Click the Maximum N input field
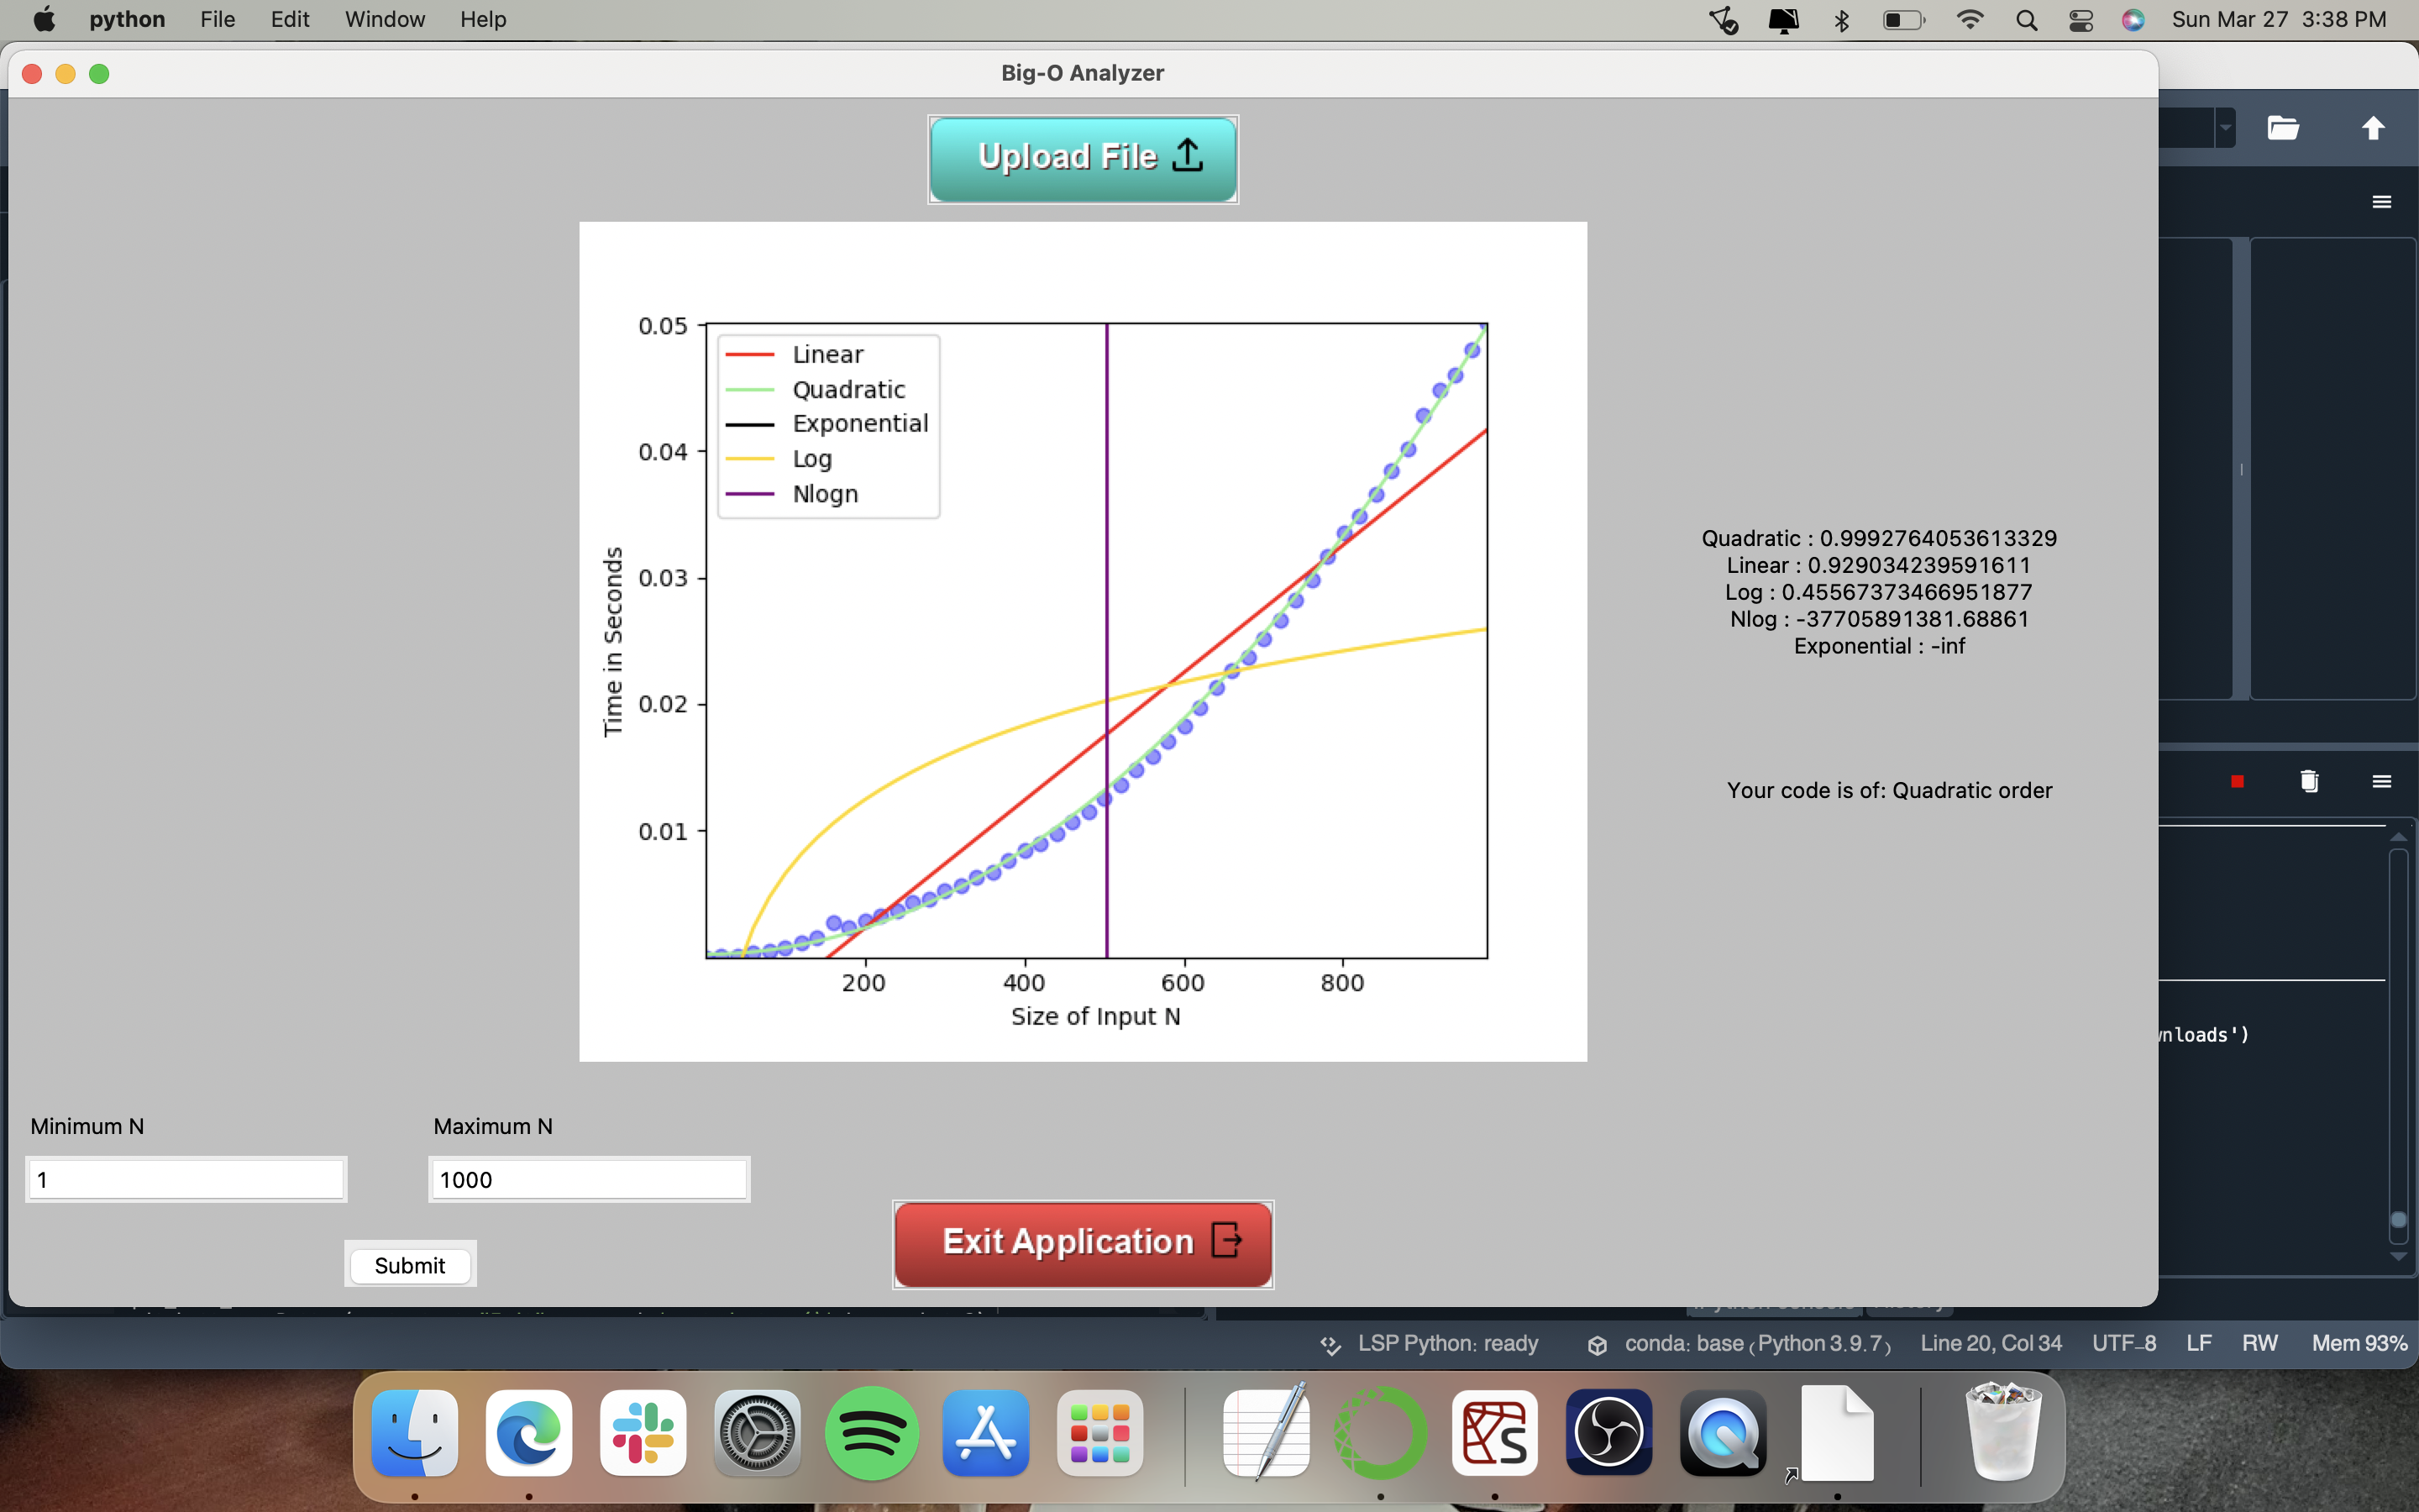Image resolution: width=2419 pixels, height=1512 pixels. 589,1179
